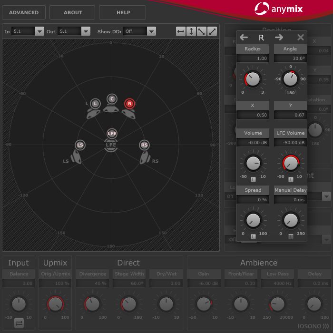This screenshot has width=333, height=333.
Task: Click the horizontal flip arrow icon
Action: [181, 31]
